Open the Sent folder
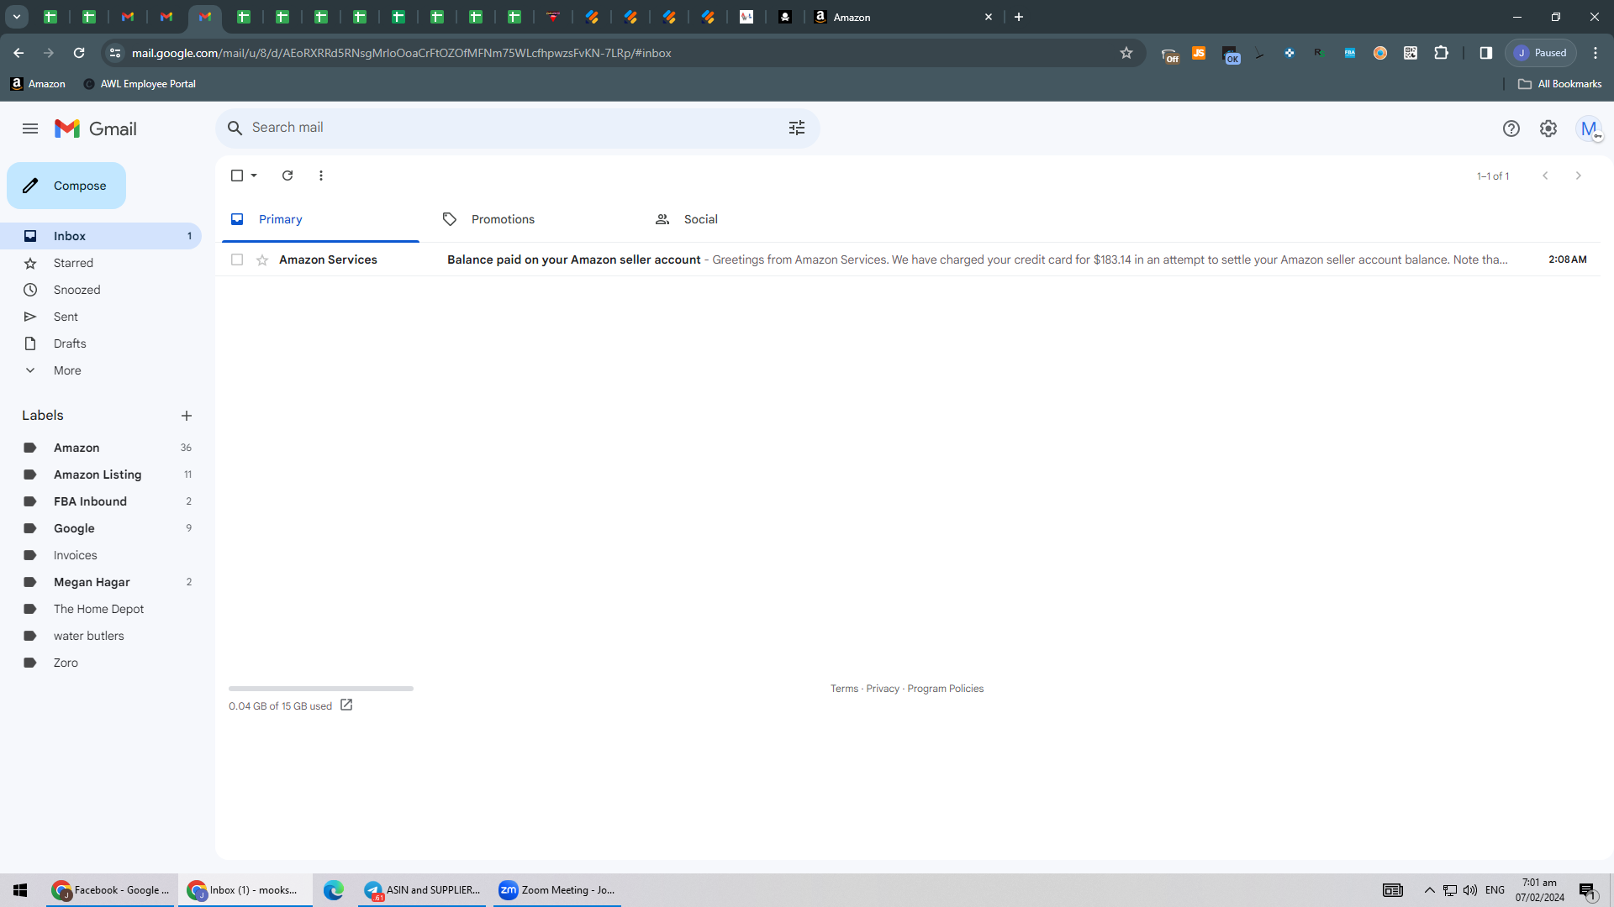Viewport: 1614px width, 907px height. pyautogui.click(x=101, y=317)
